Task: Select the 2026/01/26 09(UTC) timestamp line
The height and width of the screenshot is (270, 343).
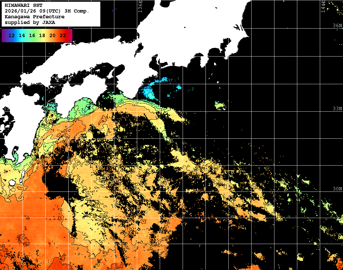Action: pyautogui.click(x=47, y=11)
